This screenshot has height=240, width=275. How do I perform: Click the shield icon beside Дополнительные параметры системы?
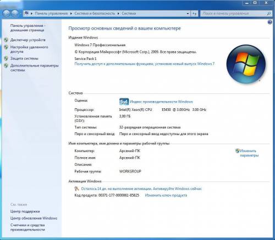(x=6, y=65)
